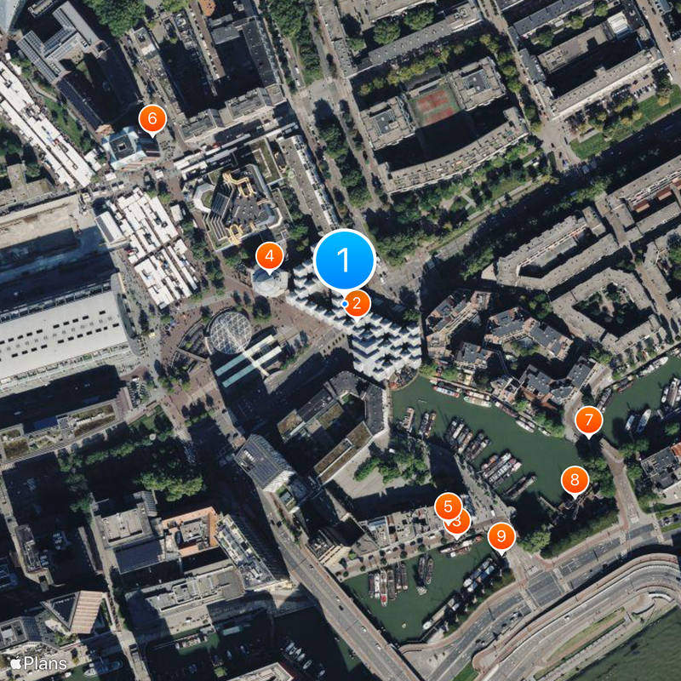Select the orange pin numbered 9
This screenshot has height=681, width=681.
(x=501, y=537)
